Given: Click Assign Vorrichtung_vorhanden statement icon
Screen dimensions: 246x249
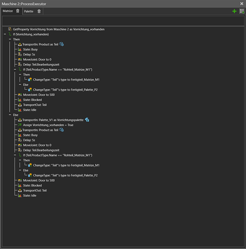Looking at the screenshot, I should [x=20, y=125].
